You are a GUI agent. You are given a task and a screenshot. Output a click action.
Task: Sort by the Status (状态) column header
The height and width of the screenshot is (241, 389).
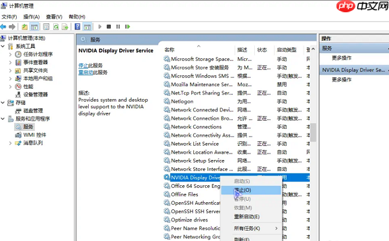pyautogui.click(x=265, y=50)
